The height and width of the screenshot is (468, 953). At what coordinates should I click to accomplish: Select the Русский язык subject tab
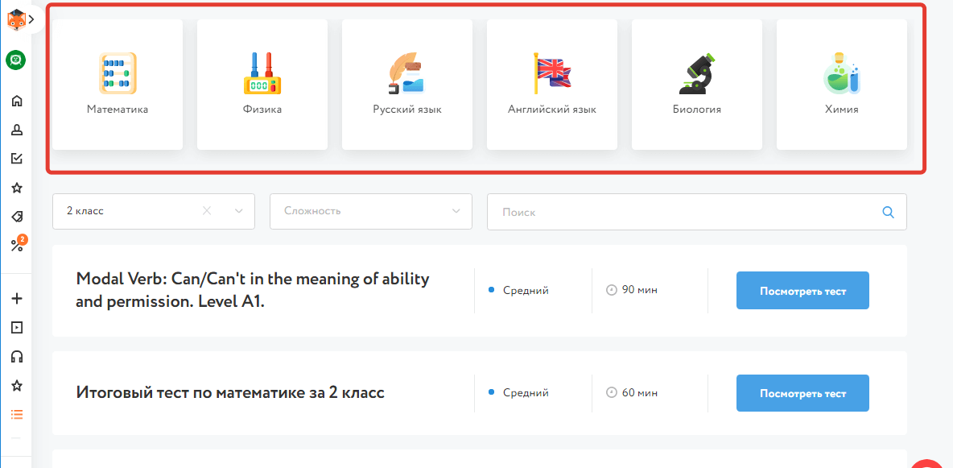[x=407, y=85]
